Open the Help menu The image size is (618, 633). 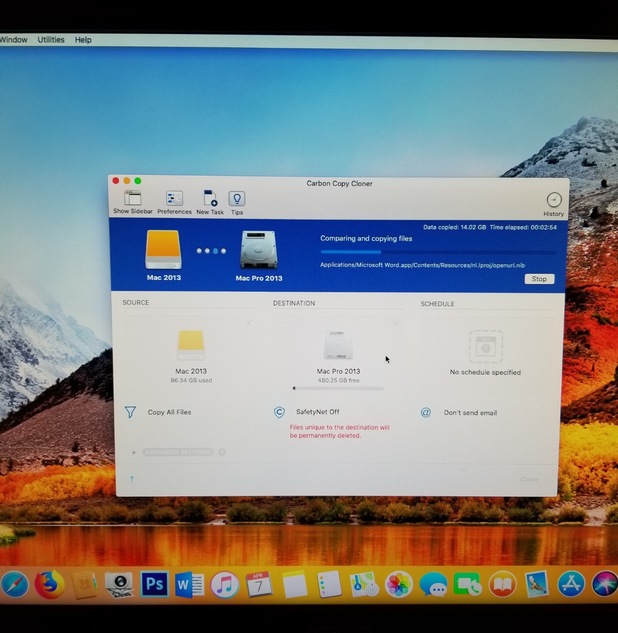83,40
